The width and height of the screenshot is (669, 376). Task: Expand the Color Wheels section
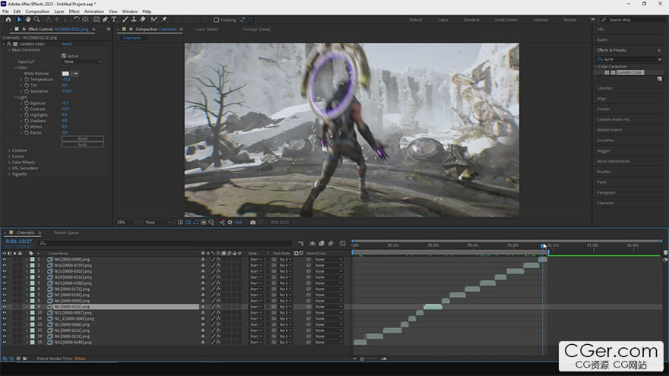click(x=9, y=163)
